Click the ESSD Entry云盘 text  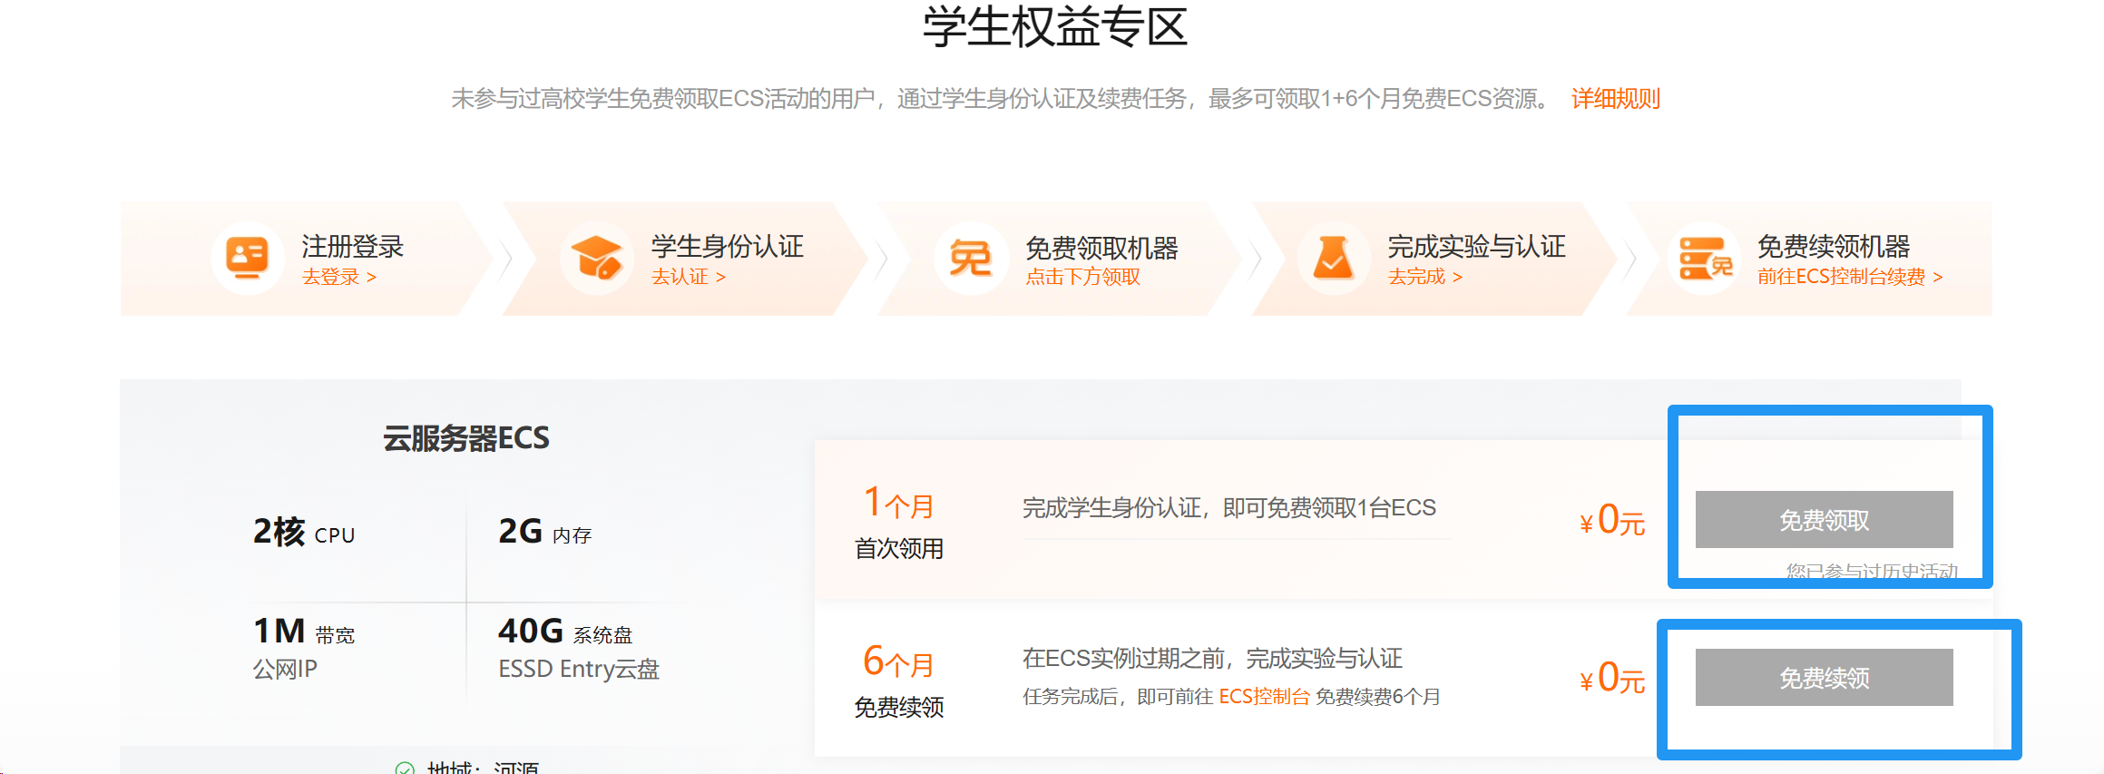click(579, 669)
